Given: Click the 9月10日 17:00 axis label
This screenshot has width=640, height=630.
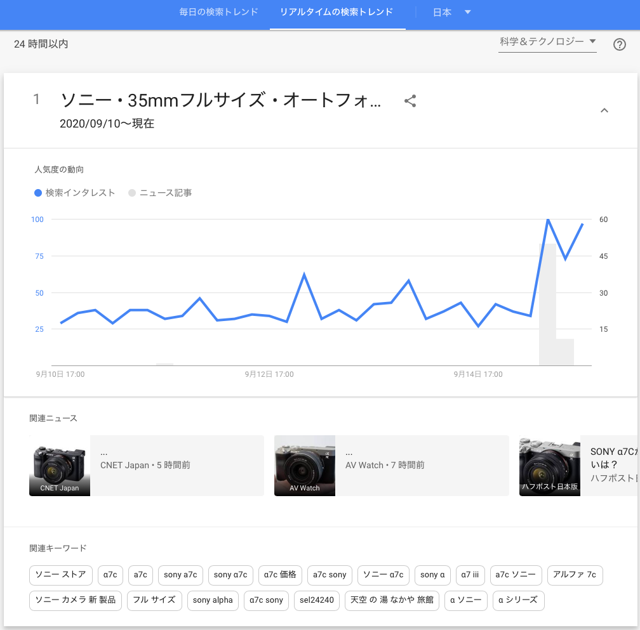Looking at the screenshot, I should [x=60, y=374].
